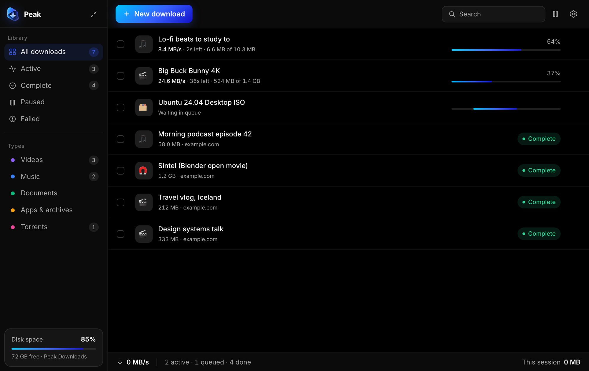Click the Sintel (Blender open movie) title
This screenshot has height=371, width=589.
tap(203, 166)
